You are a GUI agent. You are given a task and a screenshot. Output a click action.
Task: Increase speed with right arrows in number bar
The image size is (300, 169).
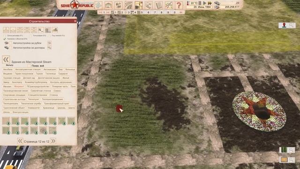click(108, 13)
